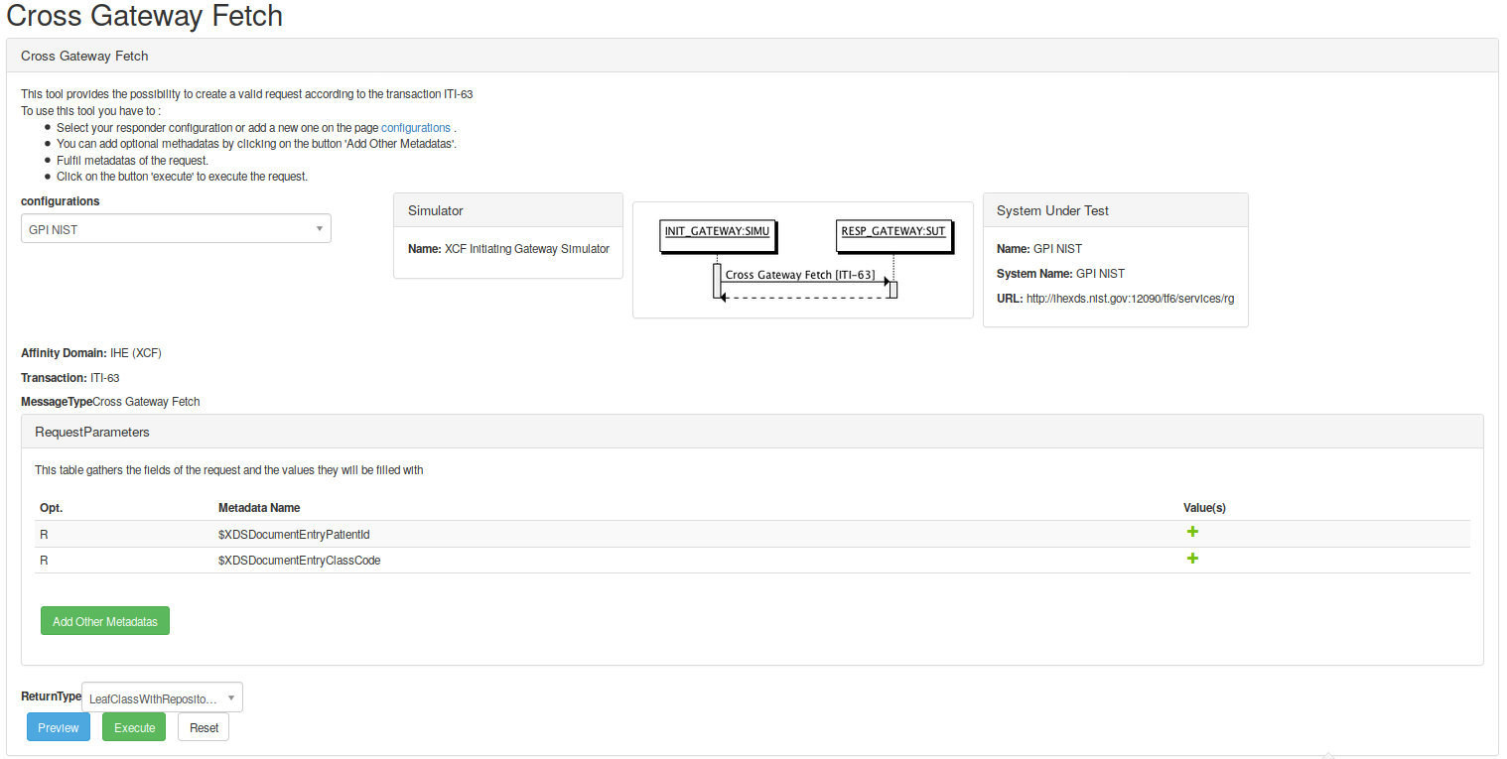Click the RequestParameters panel header
Image resolution: width=1507 pixels, height=759 pixels.
click(x=752, y=433)
